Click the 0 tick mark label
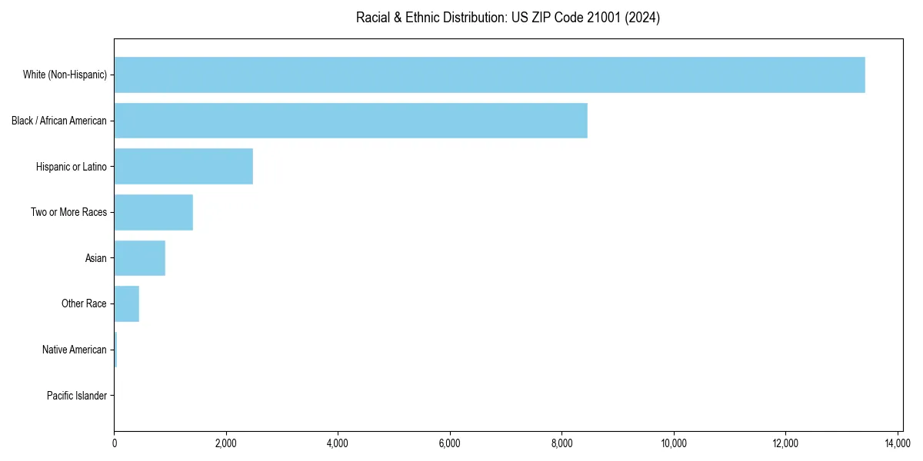 [x=115, y=443]
